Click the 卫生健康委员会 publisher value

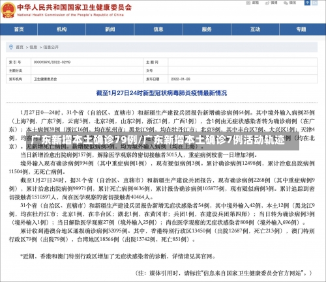[45, 79]
